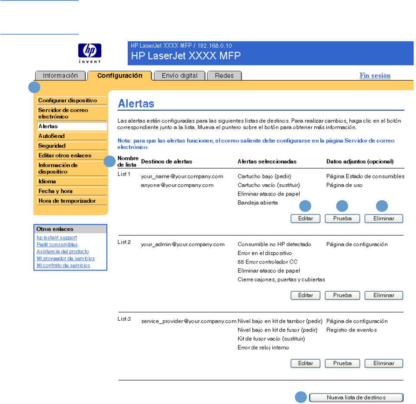Click Bandeja abierta alert
Screen dimensions: 416x404
click(x=258, y=203)
